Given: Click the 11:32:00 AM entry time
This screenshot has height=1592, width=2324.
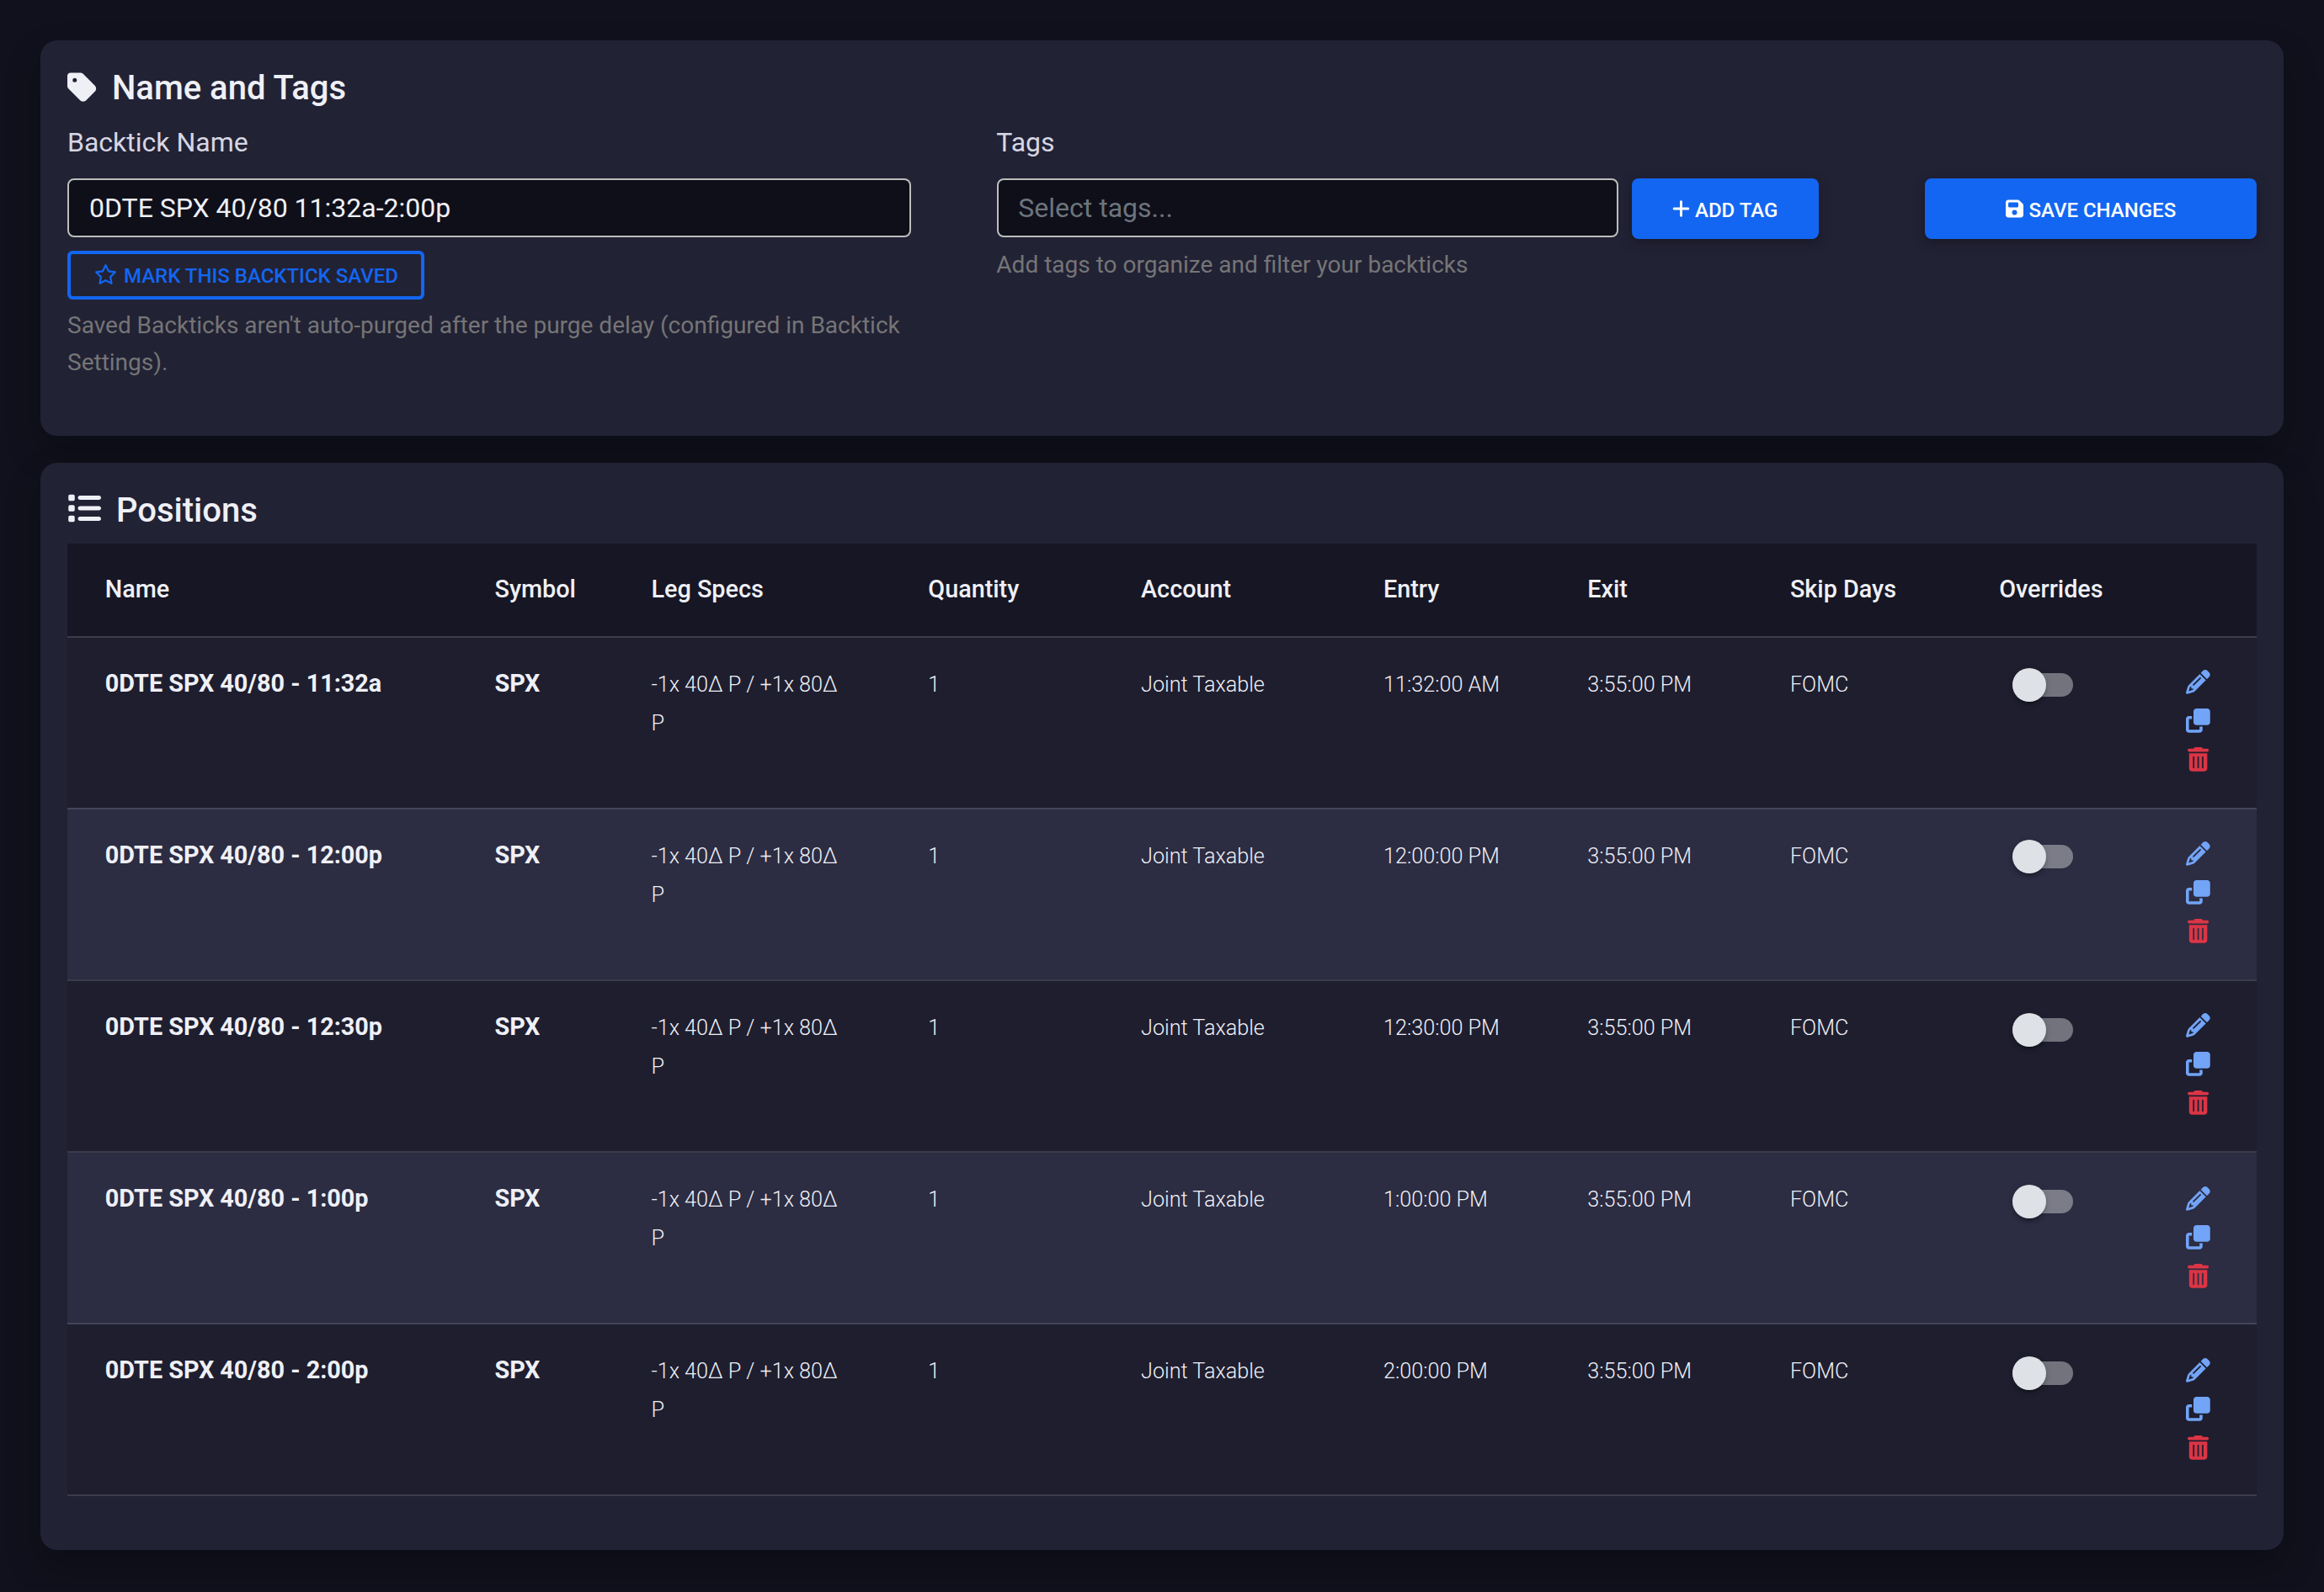Looking at the screenshot, I should tap(1441, 683).
